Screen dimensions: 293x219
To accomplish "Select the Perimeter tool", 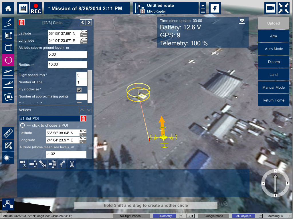I will (8, 48).
